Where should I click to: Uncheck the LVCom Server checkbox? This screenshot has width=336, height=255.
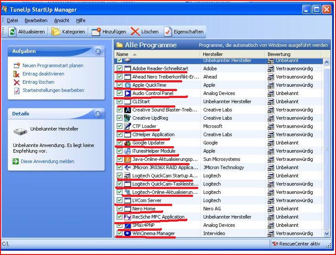(120, 200)
